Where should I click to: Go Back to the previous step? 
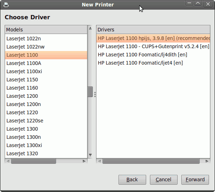pos(132,180)
